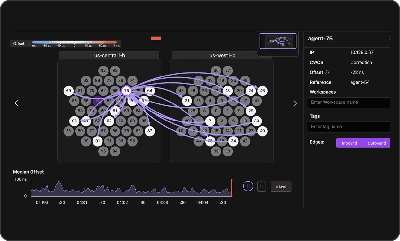Pause the live playback
This screenshot has height=241, width=400.
tap(248, 186)
